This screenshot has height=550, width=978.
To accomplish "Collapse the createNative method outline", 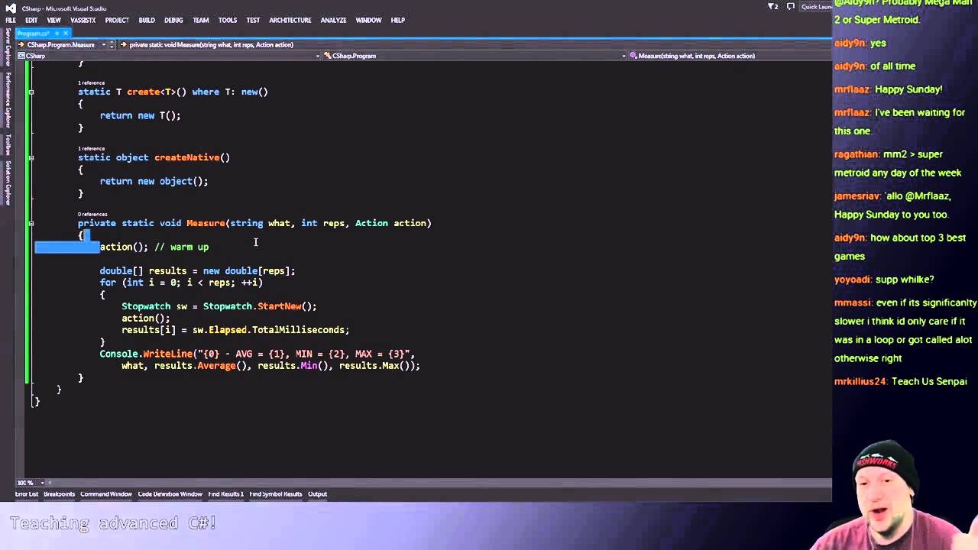I will 31,157.
